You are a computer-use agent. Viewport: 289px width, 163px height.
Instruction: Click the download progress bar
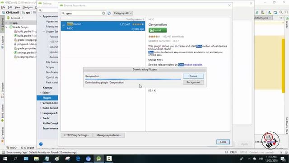point(133,79)
